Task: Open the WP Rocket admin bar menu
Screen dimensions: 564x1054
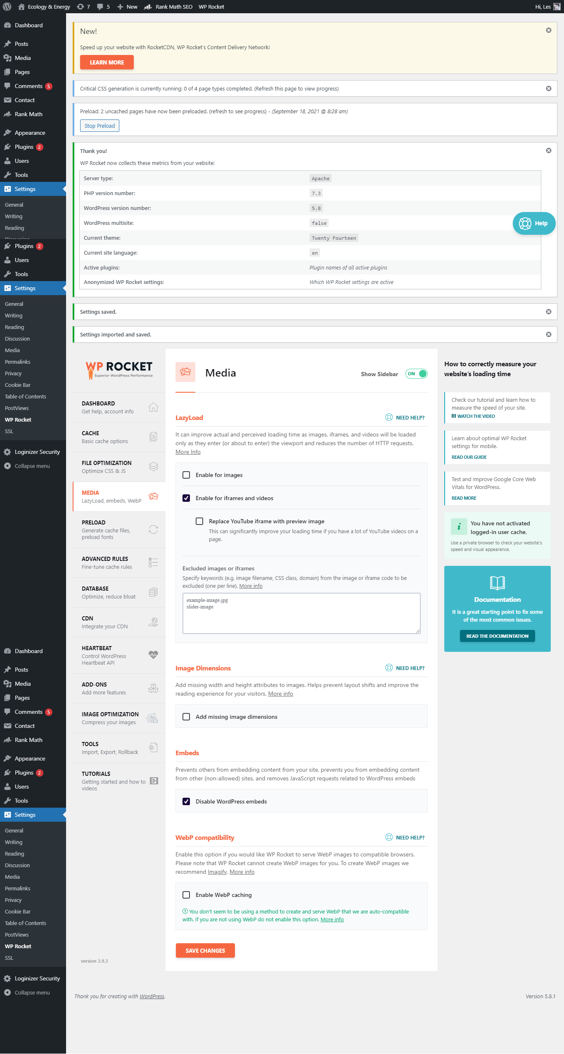Action: pyautogui.click(x=211, y=7)
